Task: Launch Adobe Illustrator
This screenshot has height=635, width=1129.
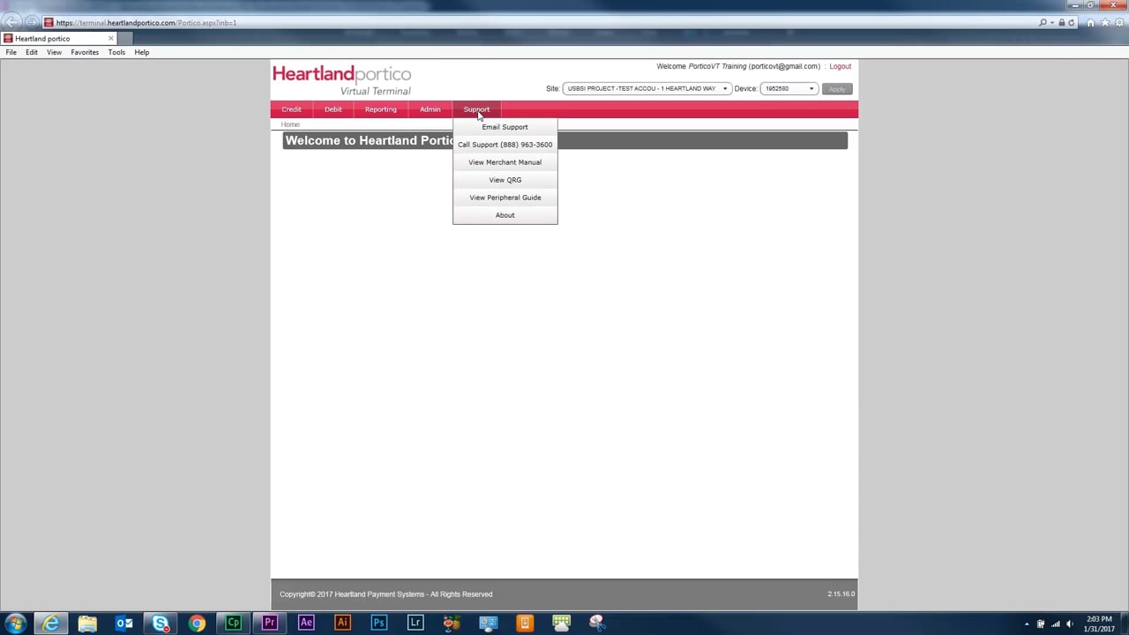Action: point(342,624)
